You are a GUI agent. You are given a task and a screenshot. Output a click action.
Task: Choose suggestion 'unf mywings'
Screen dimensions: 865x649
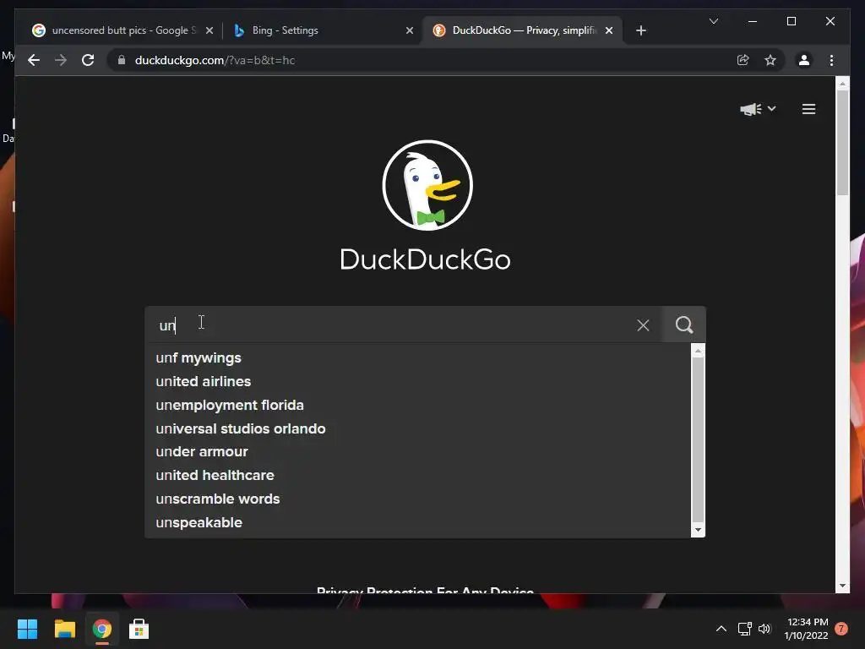pos(198,357)
